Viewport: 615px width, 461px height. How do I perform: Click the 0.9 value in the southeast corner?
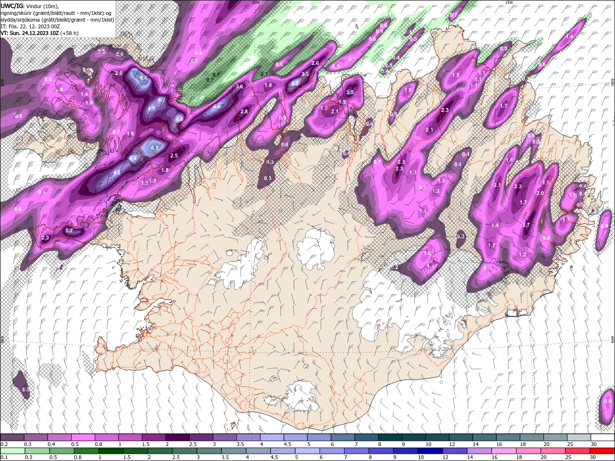[x=608, y=401]
